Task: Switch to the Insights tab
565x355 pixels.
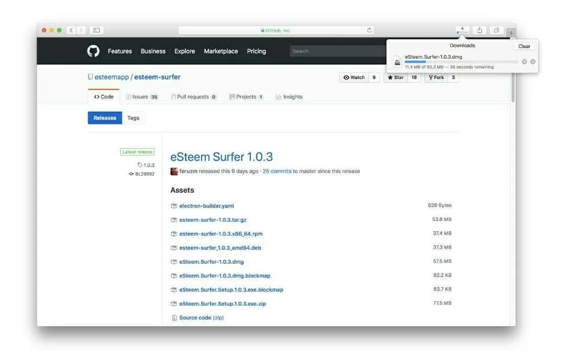Action: click(x=289, y=96)
